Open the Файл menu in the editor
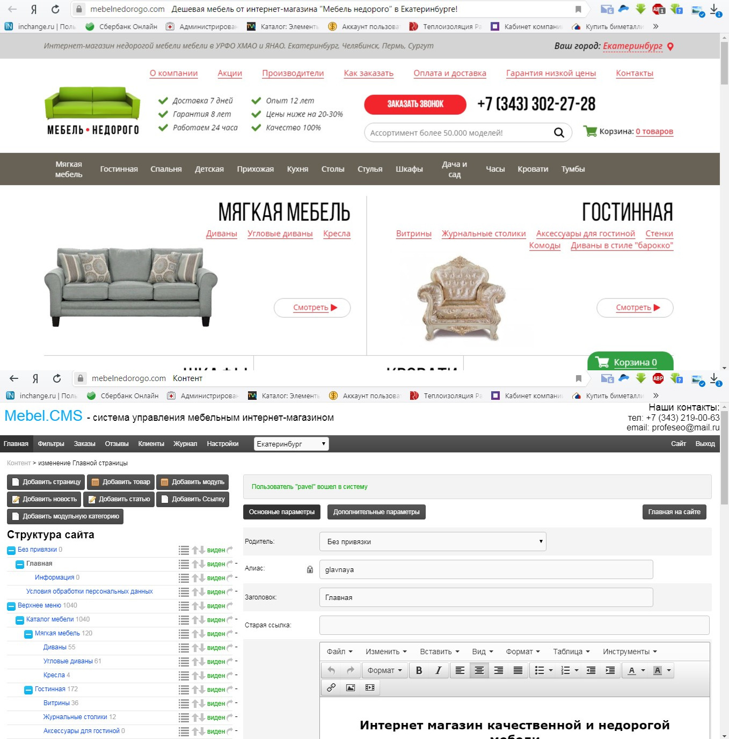Image resolution: width=729 pixels, height=739 pixels. click(340, 652)
